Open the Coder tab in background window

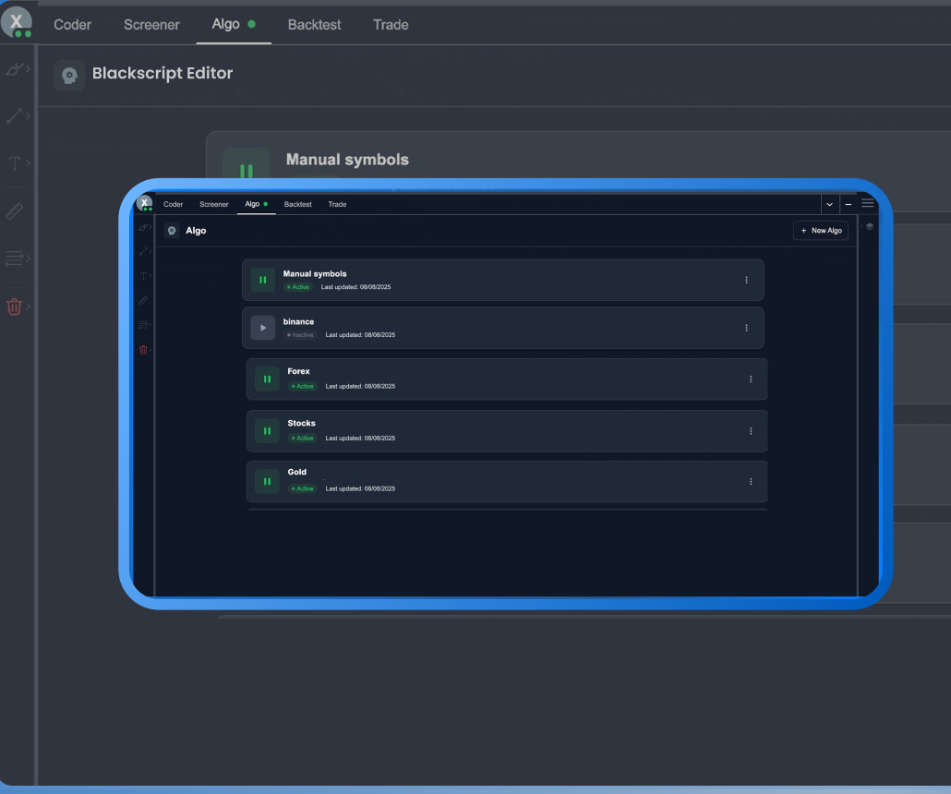point(73,25)
